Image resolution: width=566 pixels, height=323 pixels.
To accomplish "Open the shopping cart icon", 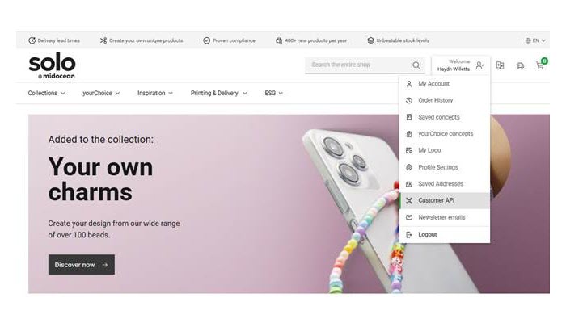I will (x=540, y=65).
